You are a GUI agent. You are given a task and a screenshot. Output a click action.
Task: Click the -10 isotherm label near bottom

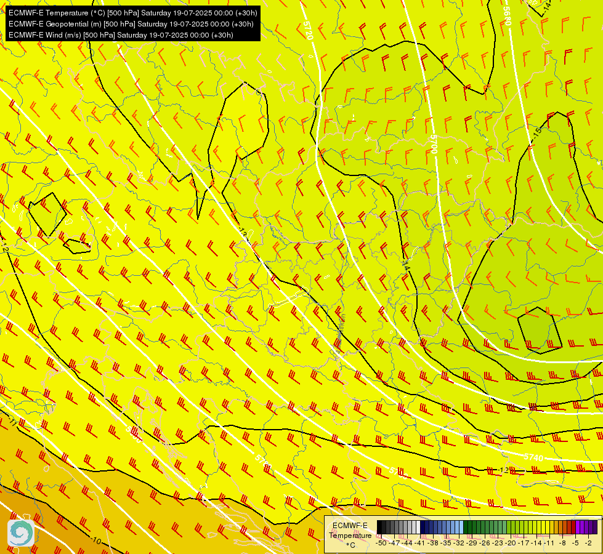(x=95, y=541)
